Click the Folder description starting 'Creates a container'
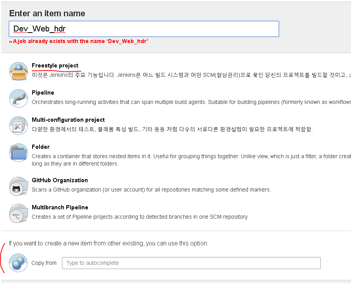 [191, 160]
